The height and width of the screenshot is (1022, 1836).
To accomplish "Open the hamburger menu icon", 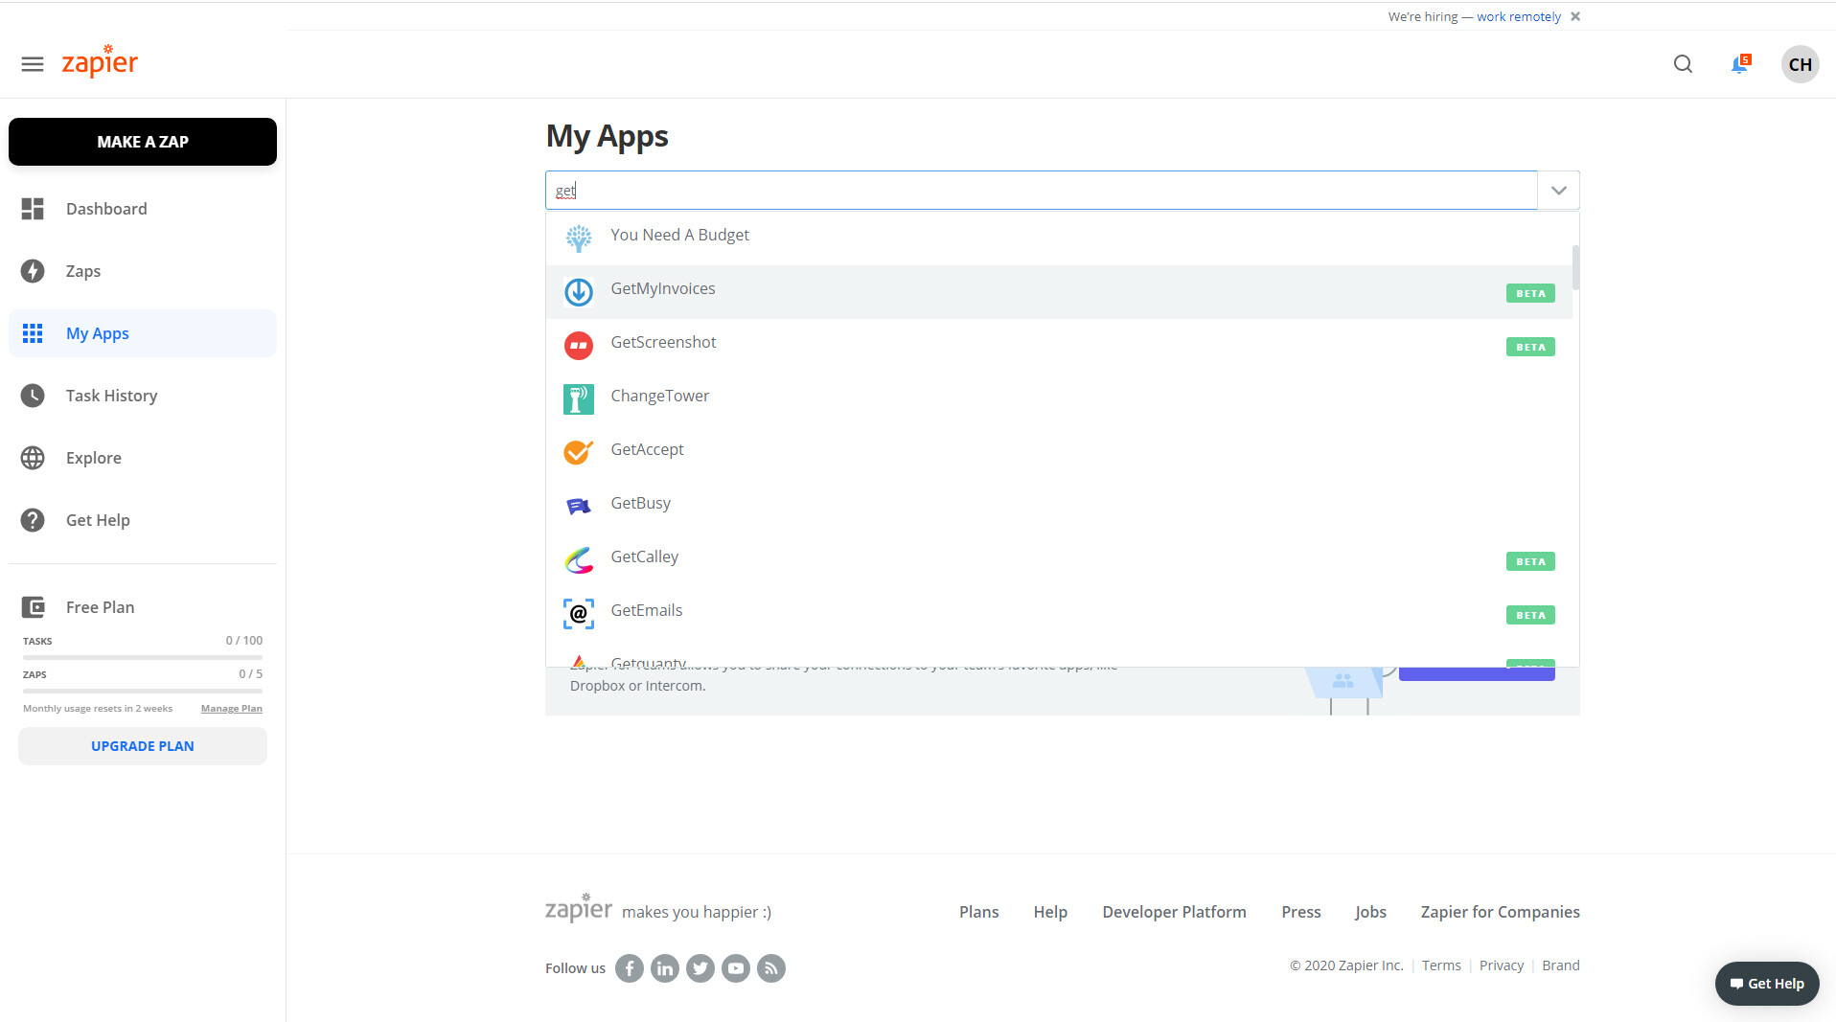I will [x=33, y=64].
